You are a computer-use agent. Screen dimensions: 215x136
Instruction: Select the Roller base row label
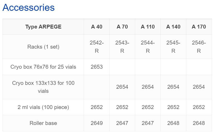[x=43, y=123]
